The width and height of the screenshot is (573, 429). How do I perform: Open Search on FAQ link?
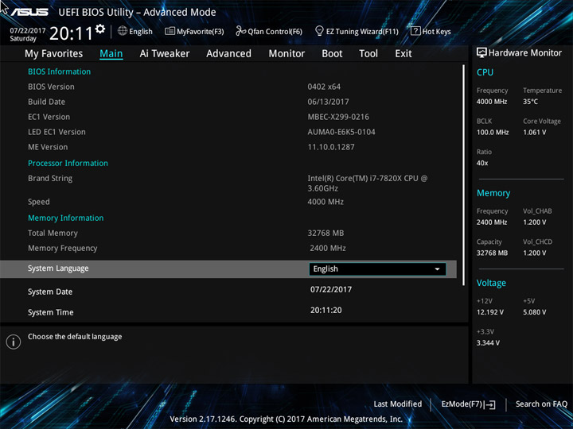point(541,404)
